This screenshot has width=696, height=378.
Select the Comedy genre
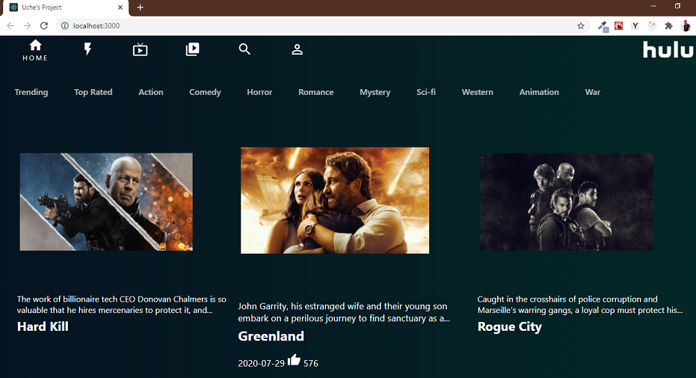(205, 92)
